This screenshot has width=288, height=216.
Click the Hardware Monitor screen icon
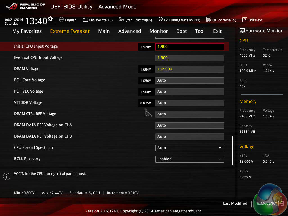coord(242,31)
